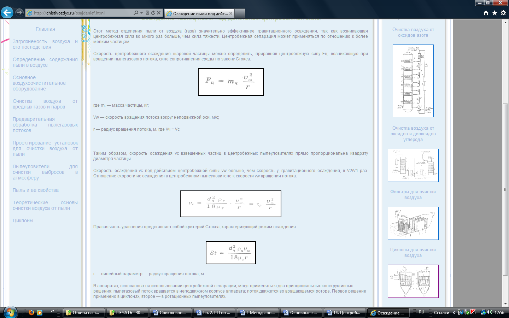Click the nitrogen oxides column apparatus thumbnail
Image resolution: width=509 pixels, height=318 pixels.
[x=413, y=81]
